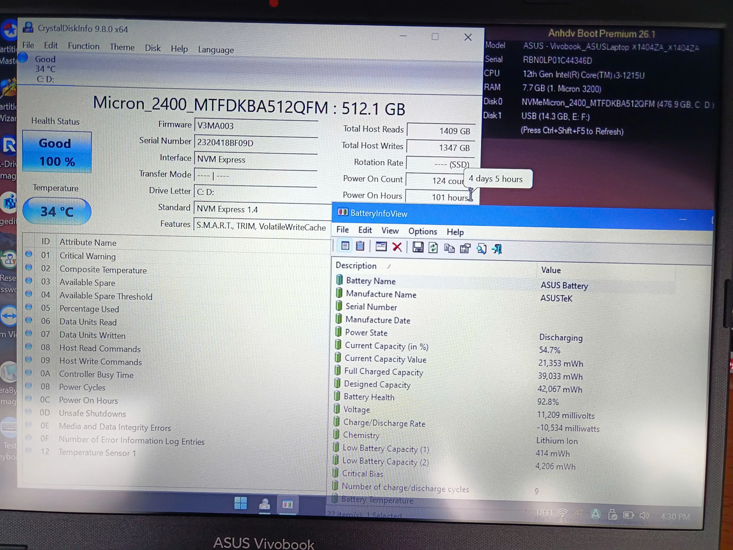This screenshot has width=733, height=550.
Task: Refresh battery info with the green arrows icon
Action: pos(433,248)
